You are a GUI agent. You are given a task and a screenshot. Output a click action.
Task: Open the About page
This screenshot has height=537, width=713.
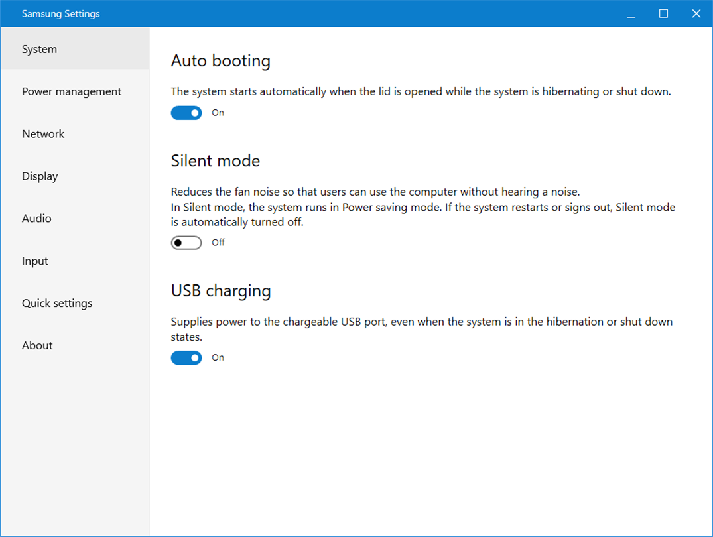pos(37,345)
